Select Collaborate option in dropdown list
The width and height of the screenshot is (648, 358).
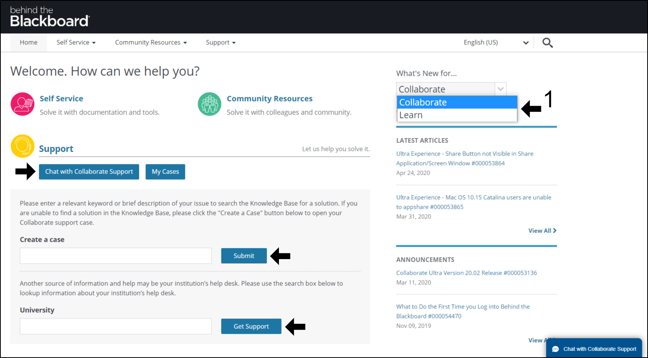point(457,102)
